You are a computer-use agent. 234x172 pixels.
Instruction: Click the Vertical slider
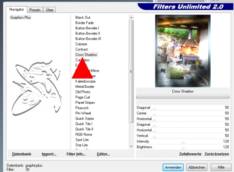[x=183, y=136]
